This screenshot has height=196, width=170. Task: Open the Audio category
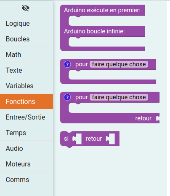click(x=27, y=148)
